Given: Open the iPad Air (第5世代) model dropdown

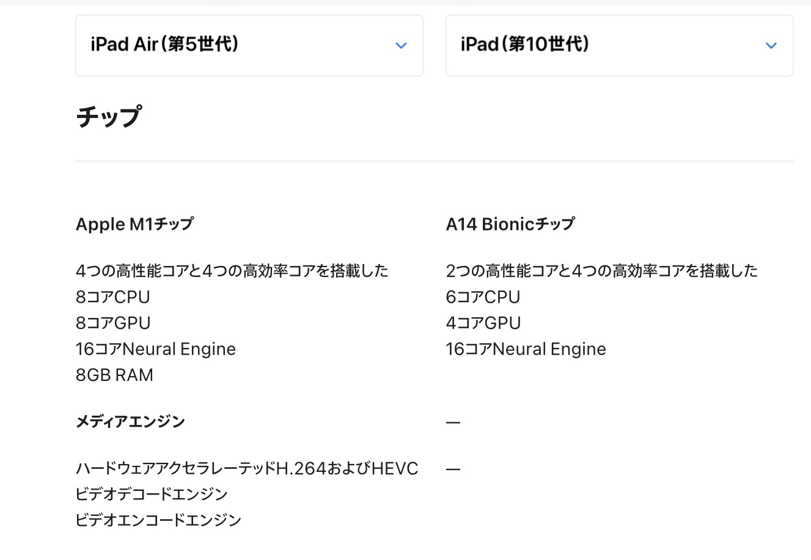Looking at the screenshot, I should point(249,45).
